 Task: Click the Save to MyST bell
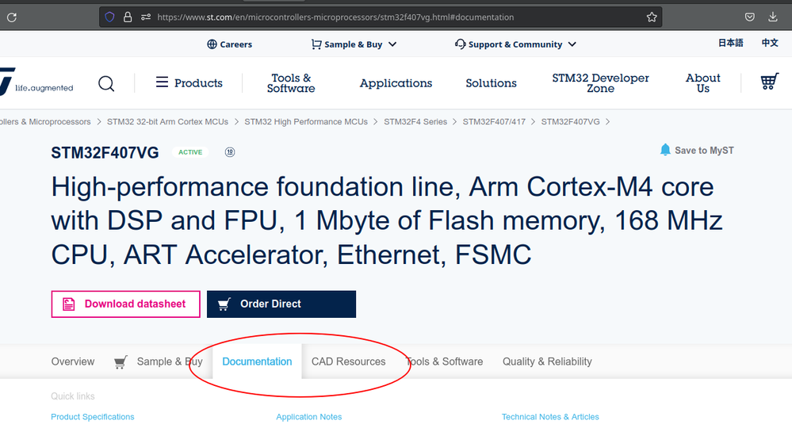coord(665,150)
